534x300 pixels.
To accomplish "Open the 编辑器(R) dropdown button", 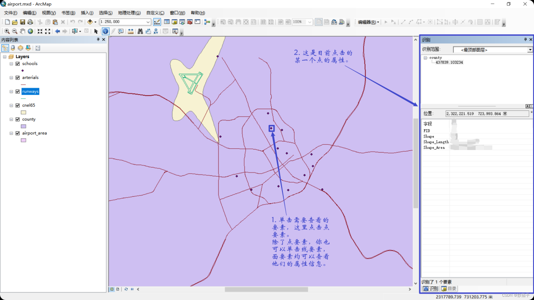I will click(x=368, y=22).
